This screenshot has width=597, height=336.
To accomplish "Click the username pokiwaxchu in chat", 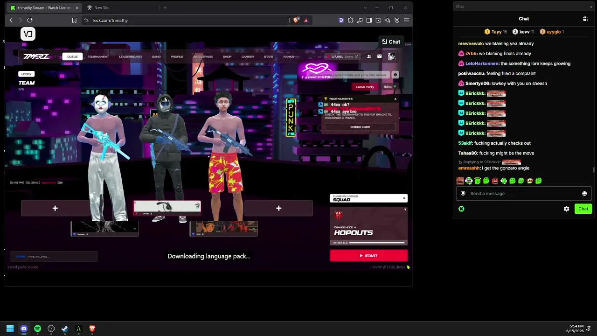I will pos(472,74).
